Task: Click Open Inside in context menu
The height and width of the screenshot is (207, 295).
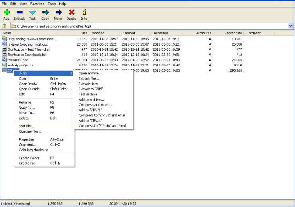Action: pyautogui.click(x=44, y=84)
